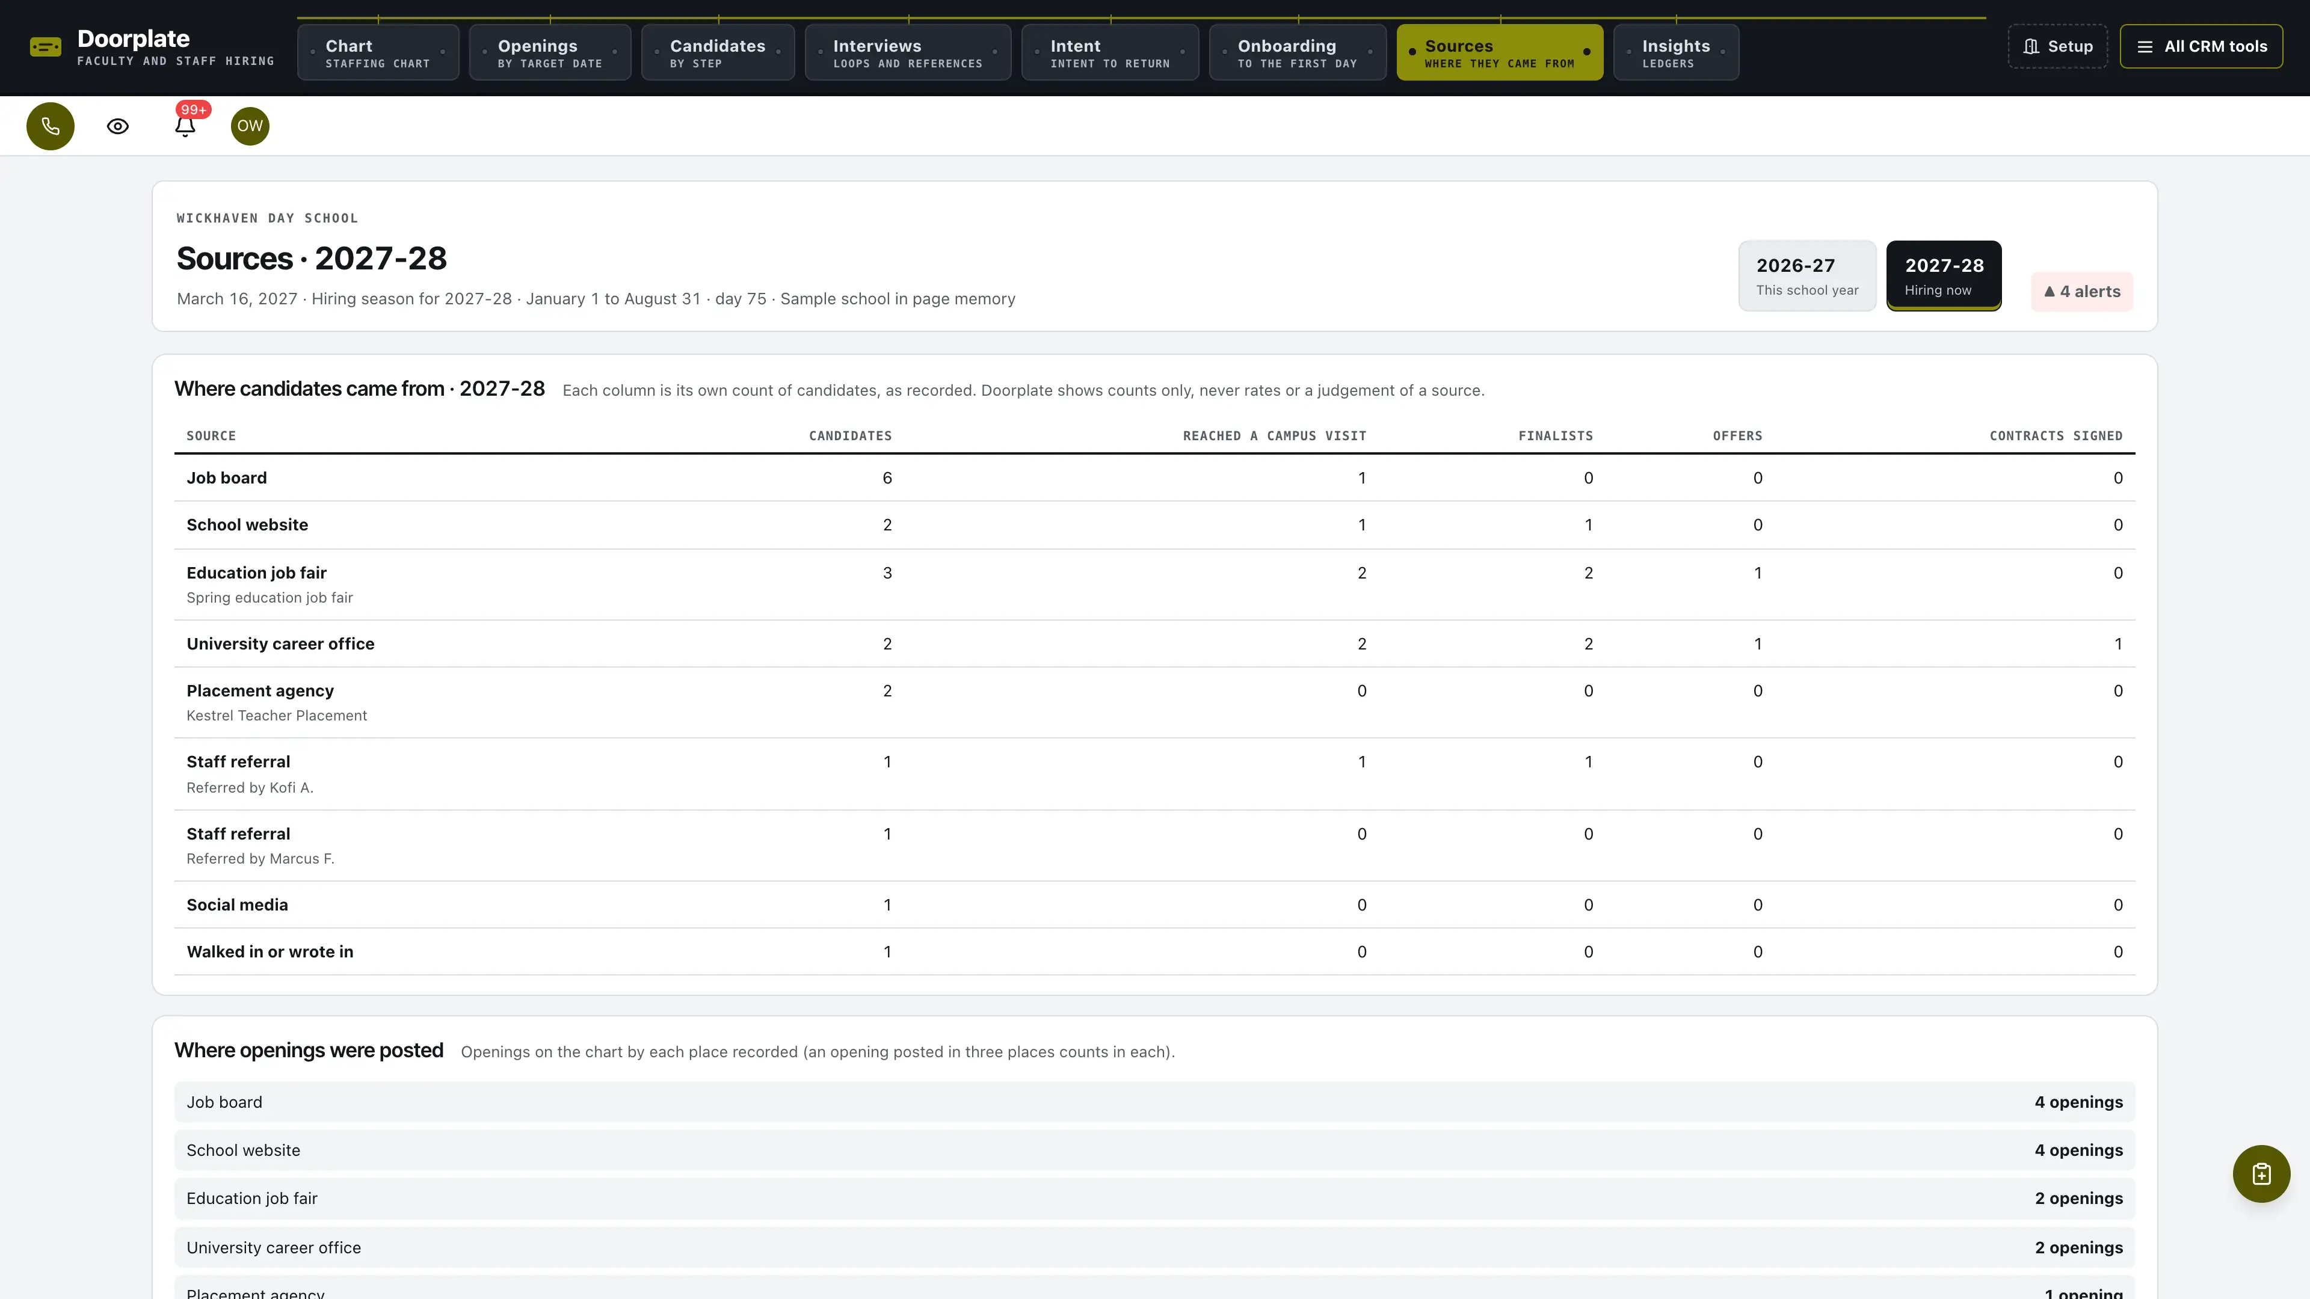Go to the Openings by target date tab
Screen dimensions: 2310x1299
click(x=550, y=53)
